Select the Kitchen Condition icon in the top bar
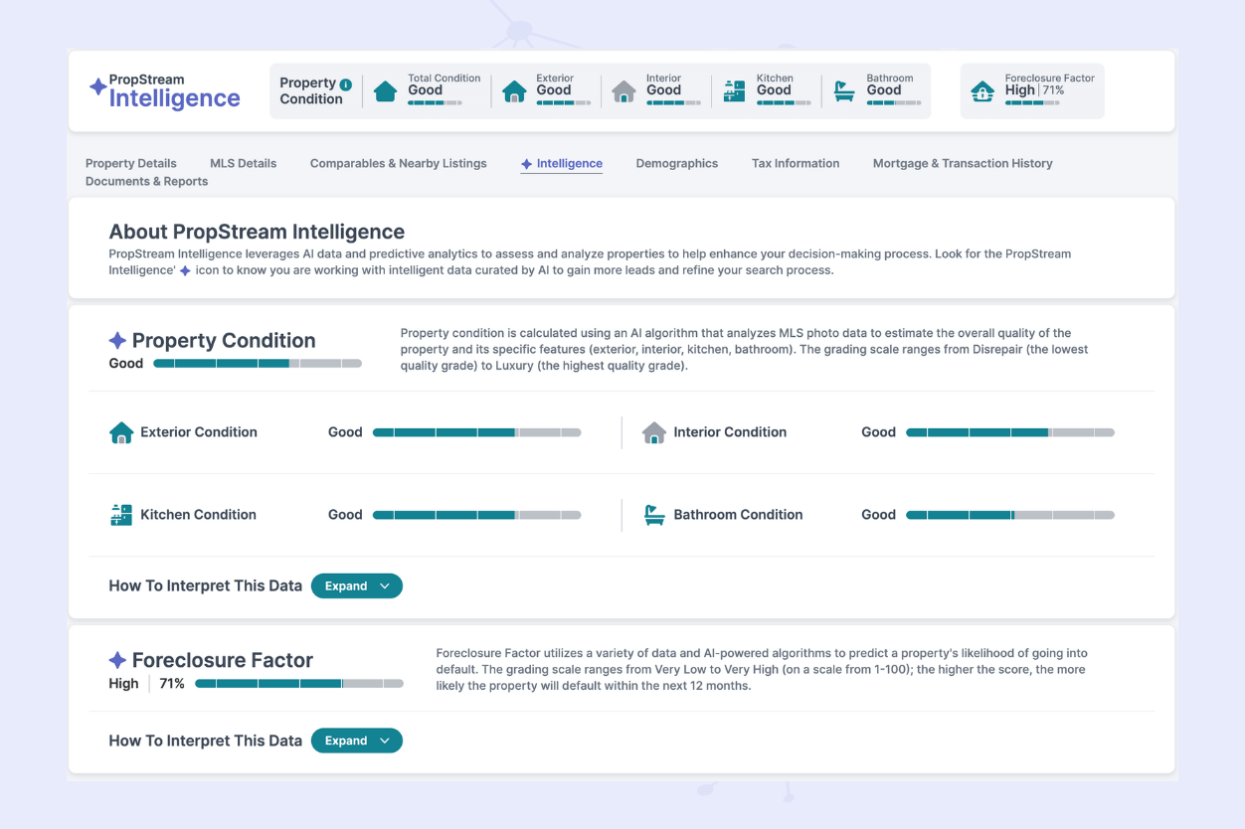This screenshot has width=1245, height=829. [735, 90]
